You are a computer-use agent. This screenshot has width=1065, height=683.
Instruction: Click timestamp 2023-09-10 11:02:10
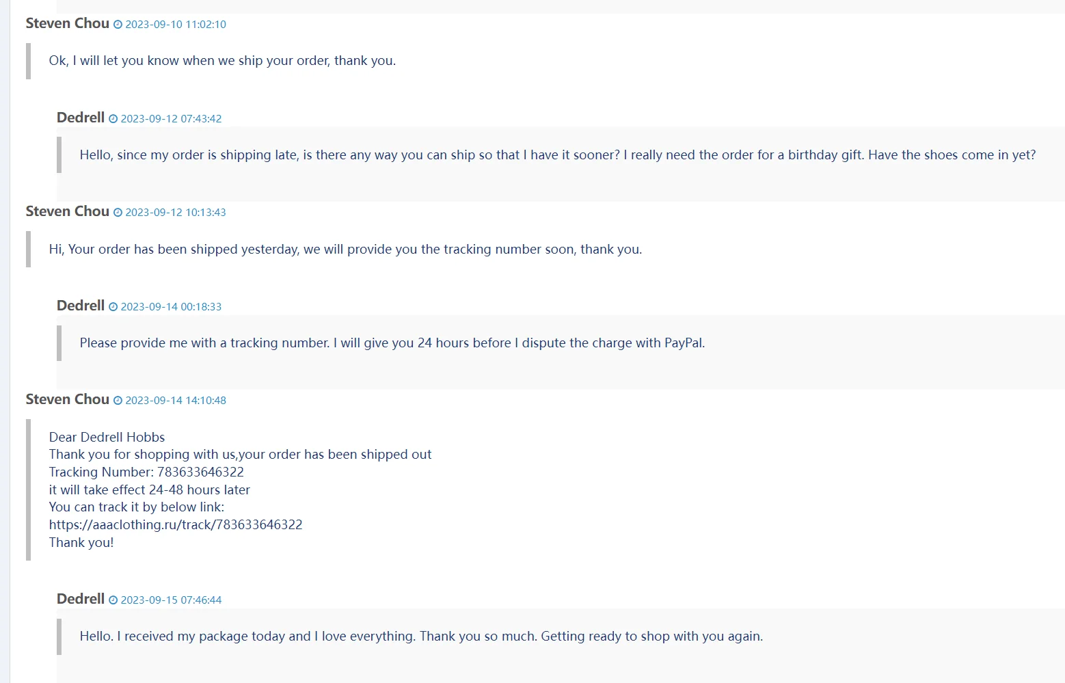pyautogui.click(x=176, y=25)
